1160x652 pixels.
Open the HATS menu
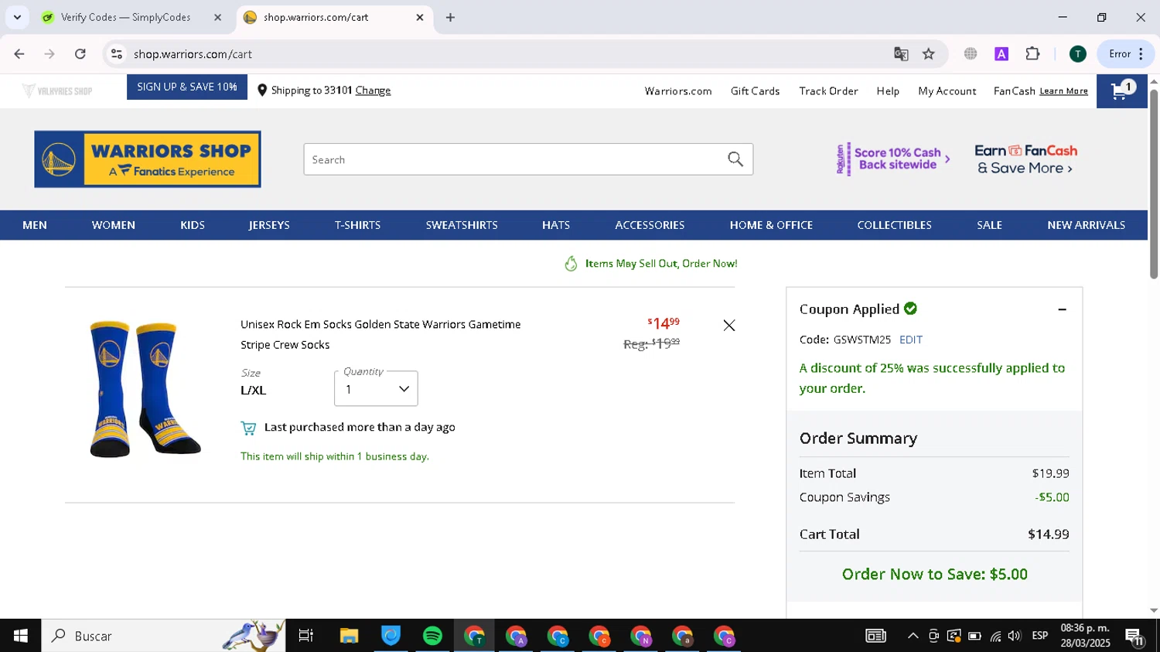point(556,225)
